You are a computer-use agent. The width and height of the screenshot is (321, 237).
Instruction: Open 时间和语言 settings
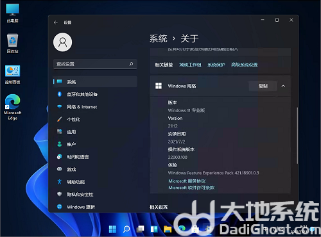95,157
